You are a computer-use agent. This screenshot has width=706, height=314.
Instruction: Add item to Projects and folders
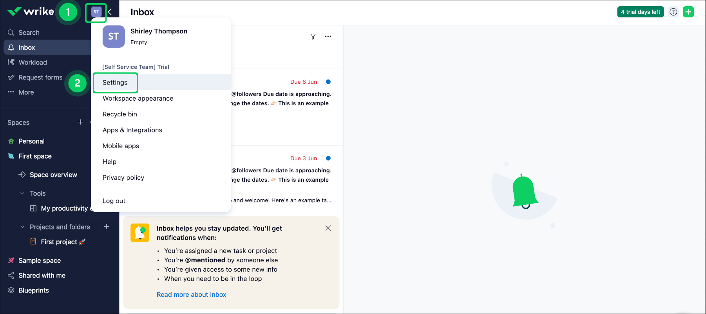pos(106,227)
